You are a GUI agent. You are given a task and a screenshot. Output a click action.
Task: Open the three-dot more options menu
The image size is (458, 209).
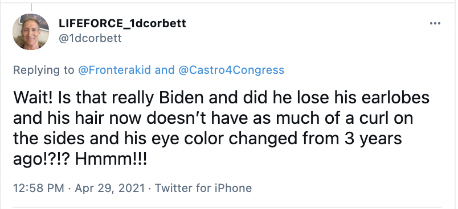435,24
